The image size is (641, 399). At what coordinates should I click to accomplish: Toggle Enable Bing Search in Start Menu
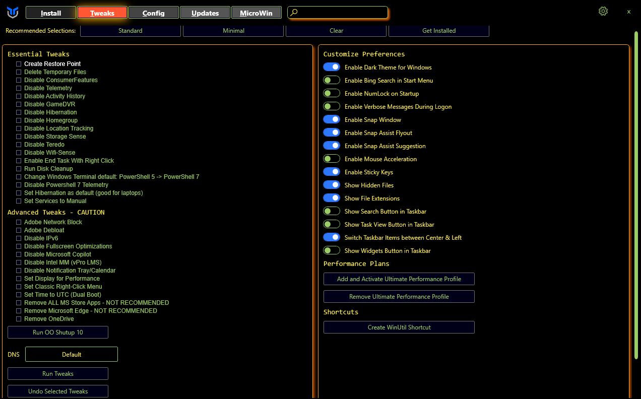tap(332, 80)
